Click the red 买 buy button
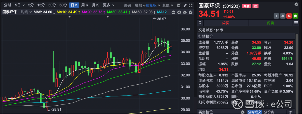The image size is (302, 114). pyautogui.click(x=289, y=16)
